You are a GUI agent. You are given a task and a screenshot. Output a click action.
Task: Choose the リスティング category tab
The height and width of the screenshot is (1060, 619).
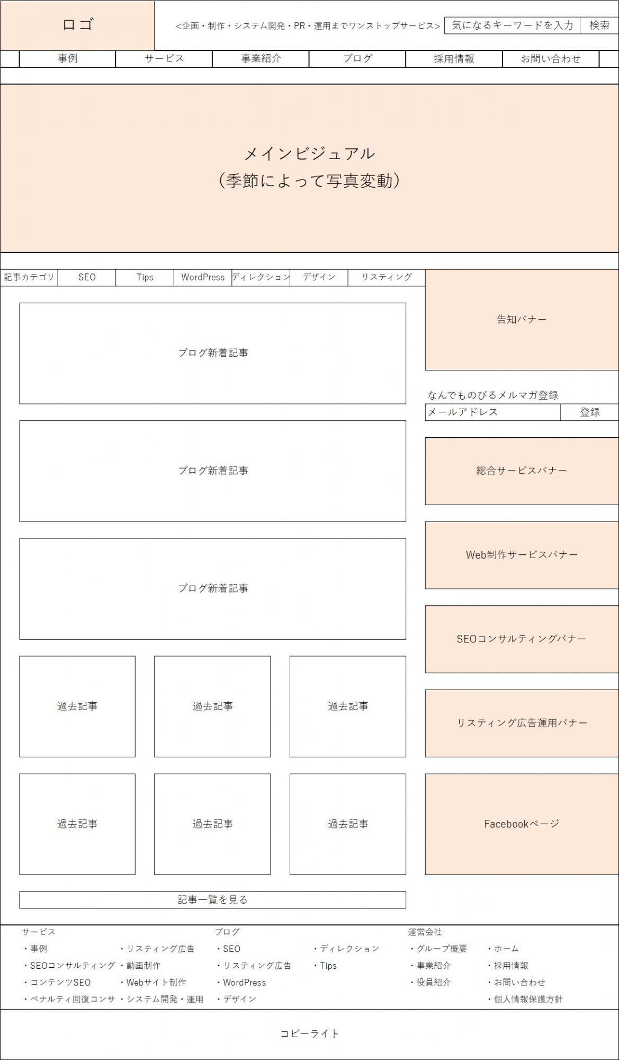(387, 277)
